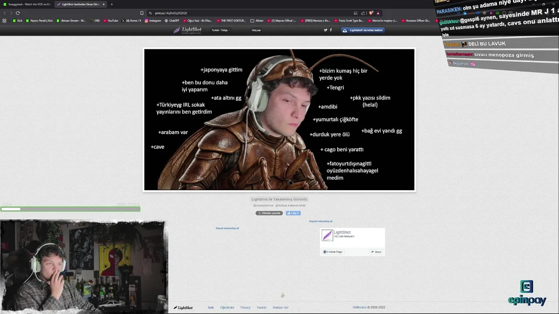559x314 pixels.
Task: Open the Albüm bookmarks folder
Action: [257, 20]
